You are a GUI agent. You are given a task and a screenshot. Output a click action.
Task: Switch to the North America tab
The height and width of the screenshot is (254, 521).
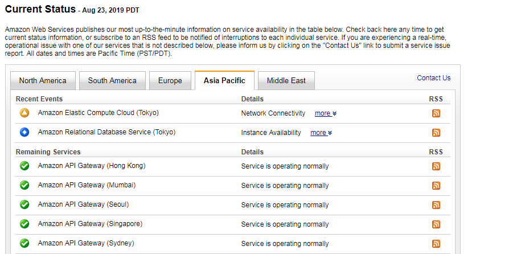43,80
